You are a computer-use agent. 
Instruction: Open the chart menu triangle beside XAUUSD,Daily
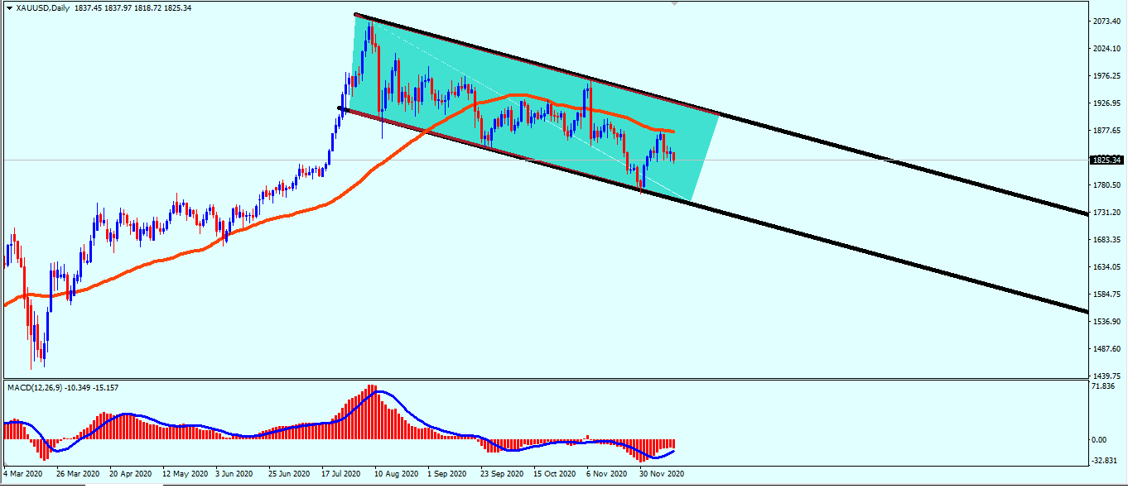point(9,8)
